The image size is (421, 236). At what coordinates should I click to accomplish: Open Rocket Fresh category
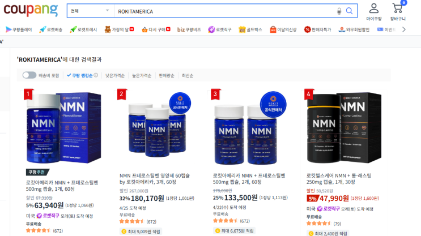pyautogui.click(x=83, y=29)
